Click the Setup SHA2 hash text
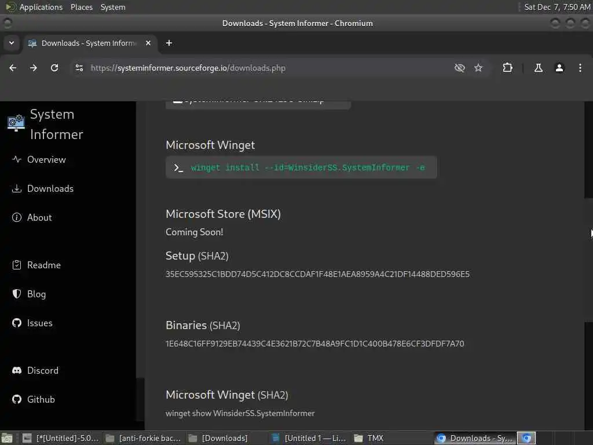This screenshot has height=445, width=593. (x=318, y=274)
